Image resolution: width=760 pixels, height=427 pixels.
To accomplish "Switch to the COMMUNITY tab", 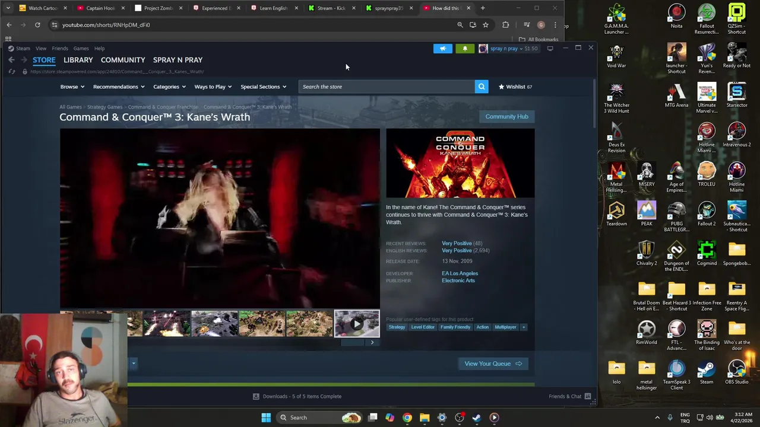I will click(123, 60).
